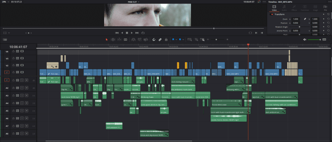Image resolution: width=332 pixels, height=142 pixels.
Task: Toggle Loop playback in the viewer
Action: [x=143, y=33]
